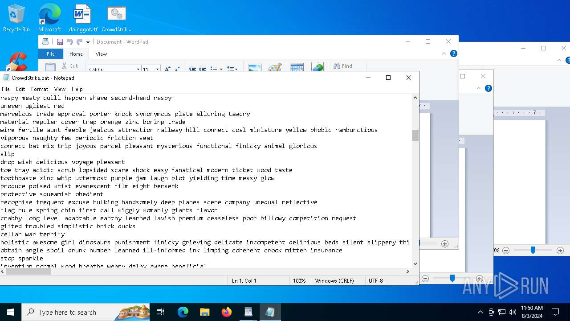Open the notification center icon

tap(555, 312)
